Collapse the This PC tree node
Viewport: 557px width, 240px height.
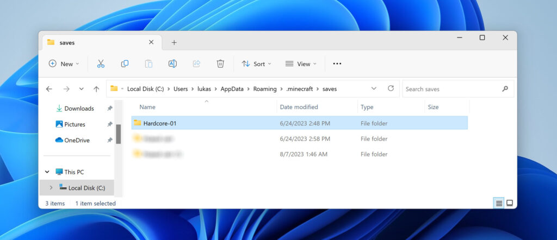tap(47, 172)
